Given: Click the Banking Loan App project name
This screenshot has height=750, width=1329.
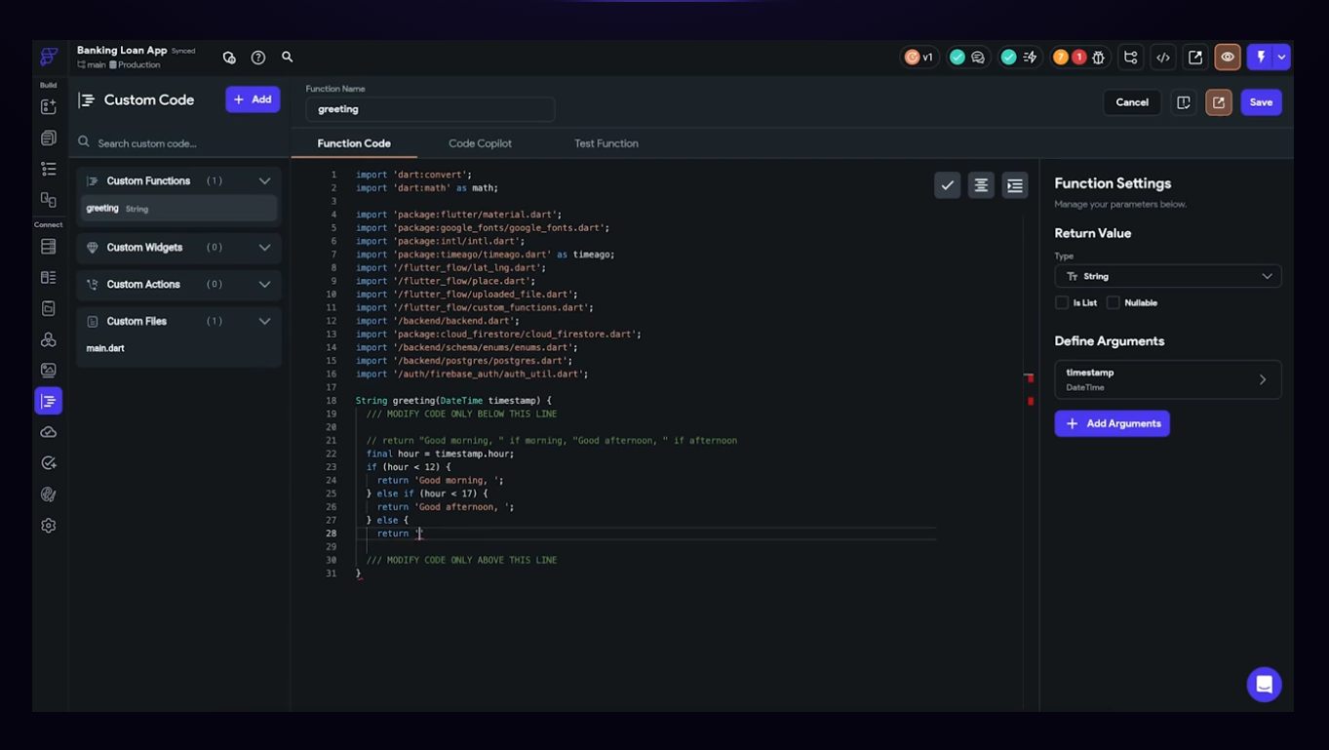Looking at the screenshot, I should tap(122, 51).
